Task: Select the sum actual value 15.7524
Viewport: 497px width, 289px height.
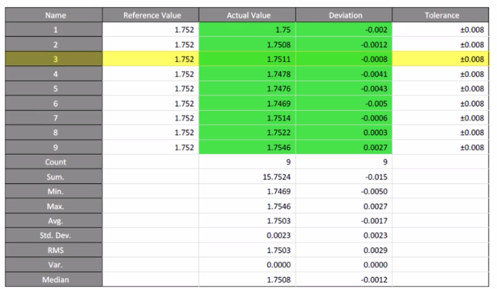Action: tap(247, 177)
